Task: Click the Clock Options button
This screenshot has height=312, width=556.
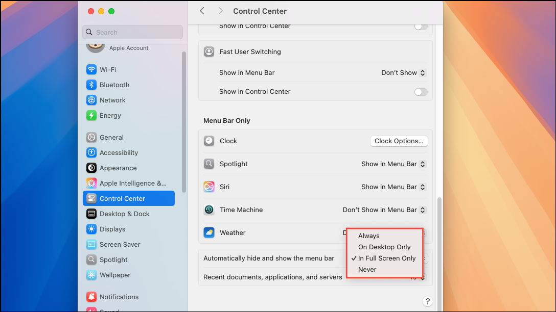Action: tap(399, 141)
